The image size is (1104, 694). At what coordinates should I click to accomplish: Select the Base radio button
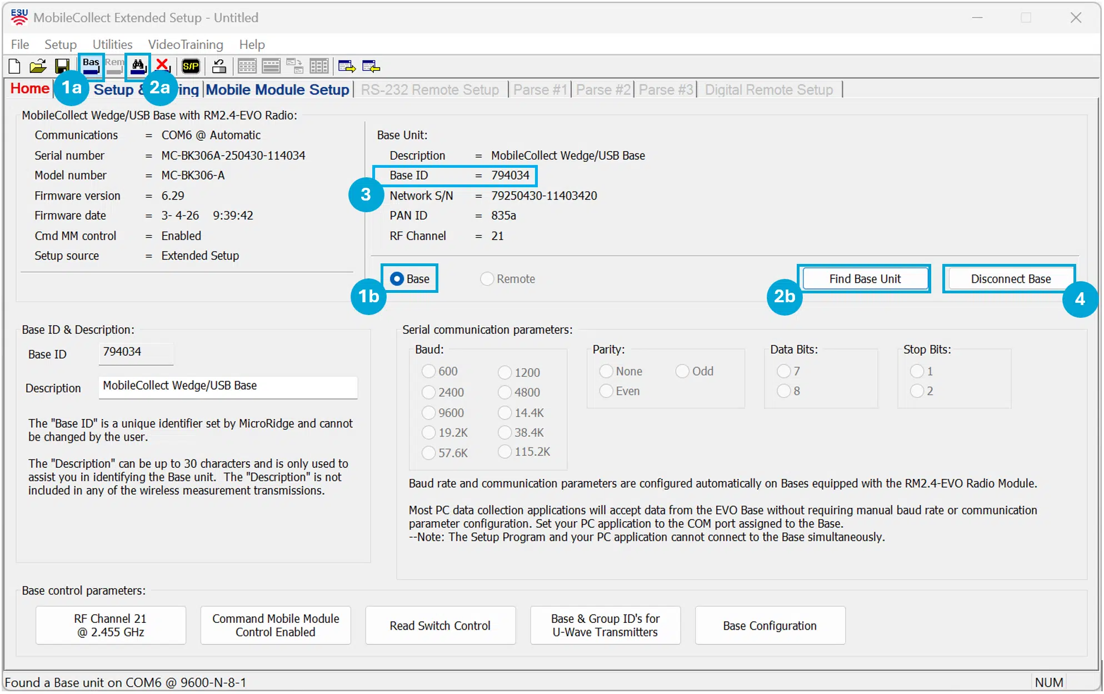point(409,279)
